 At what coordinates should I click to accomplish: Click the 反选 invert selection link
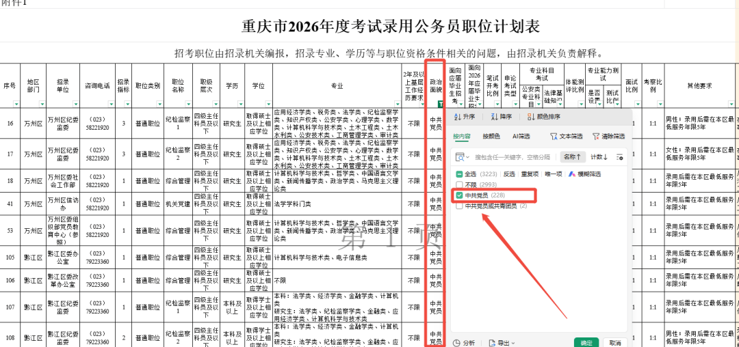(x=509, y=174)
